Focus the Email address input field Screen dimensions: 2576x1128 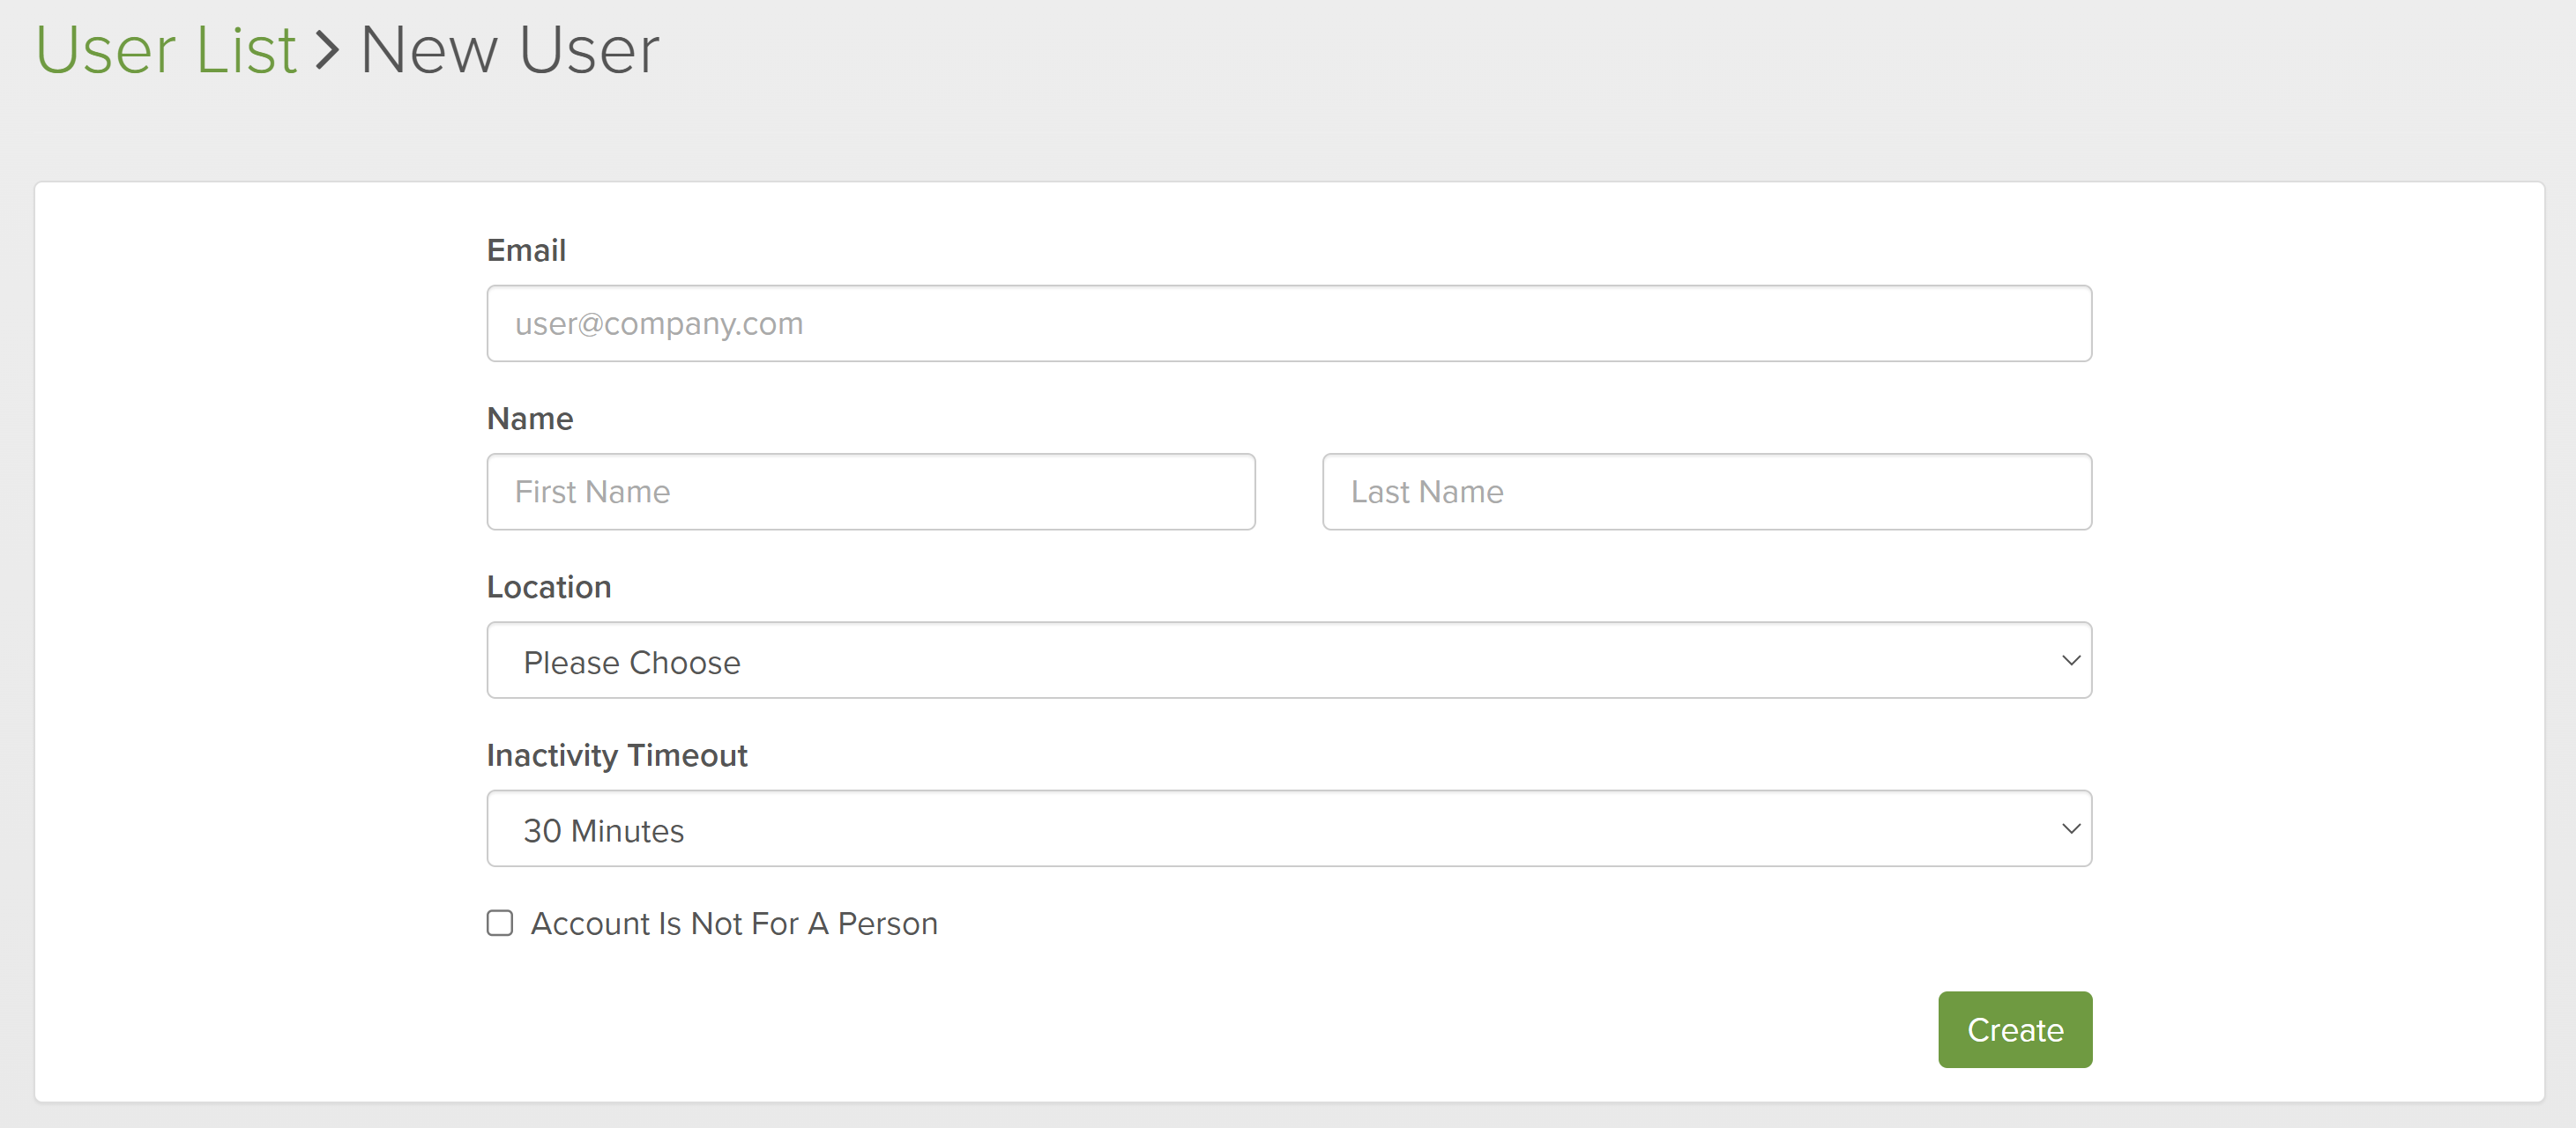point(1288,324)
